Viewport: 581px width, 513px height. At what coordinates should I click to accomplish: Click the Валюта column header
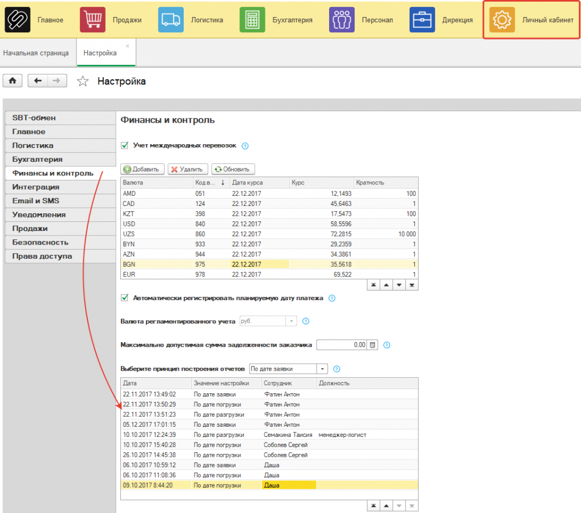click(x=157, y=182)
